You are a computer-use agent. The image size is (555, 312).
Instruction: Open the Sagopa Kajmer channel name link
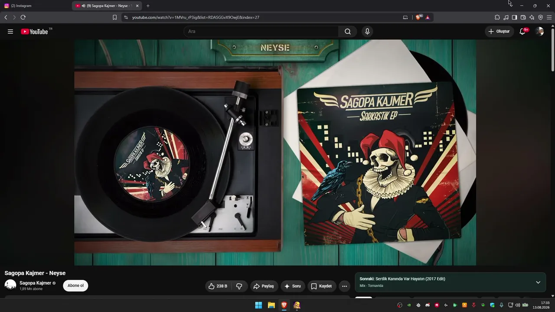click(35, 283)
